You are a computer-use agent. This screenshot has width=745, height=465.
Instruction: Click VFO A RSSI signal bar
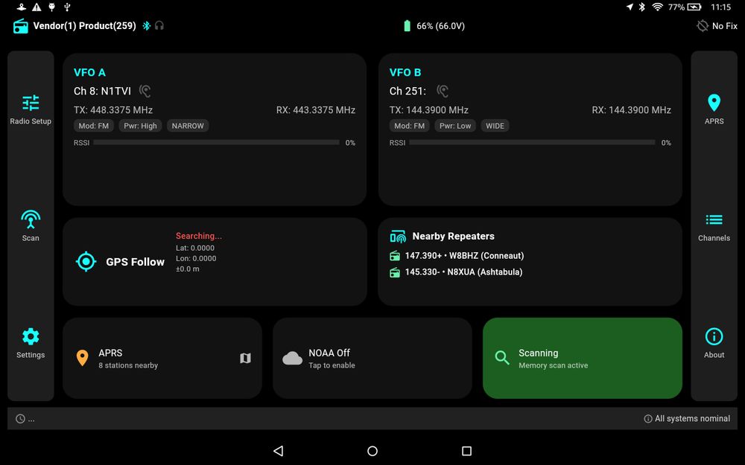216,142
